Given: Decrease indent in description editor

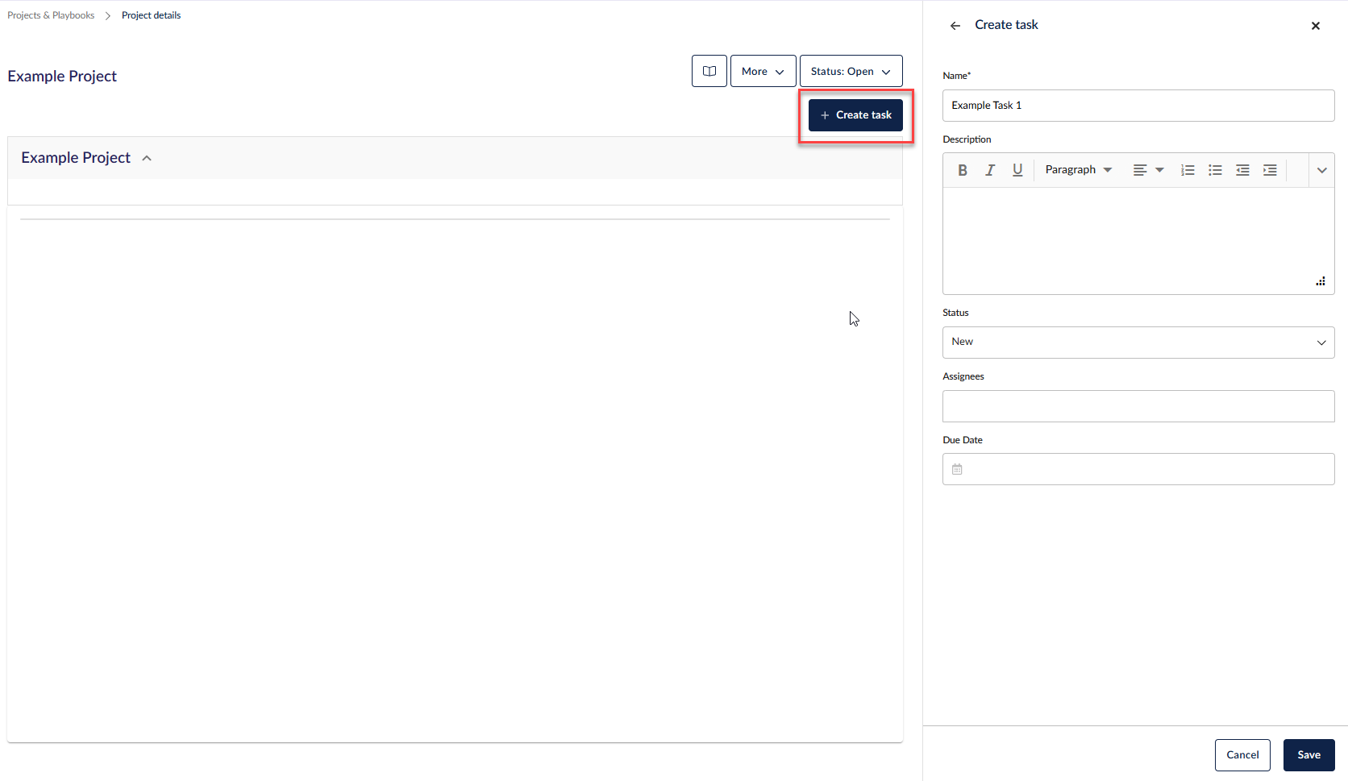Looking at the screenshot, I should coord(1242,170).
